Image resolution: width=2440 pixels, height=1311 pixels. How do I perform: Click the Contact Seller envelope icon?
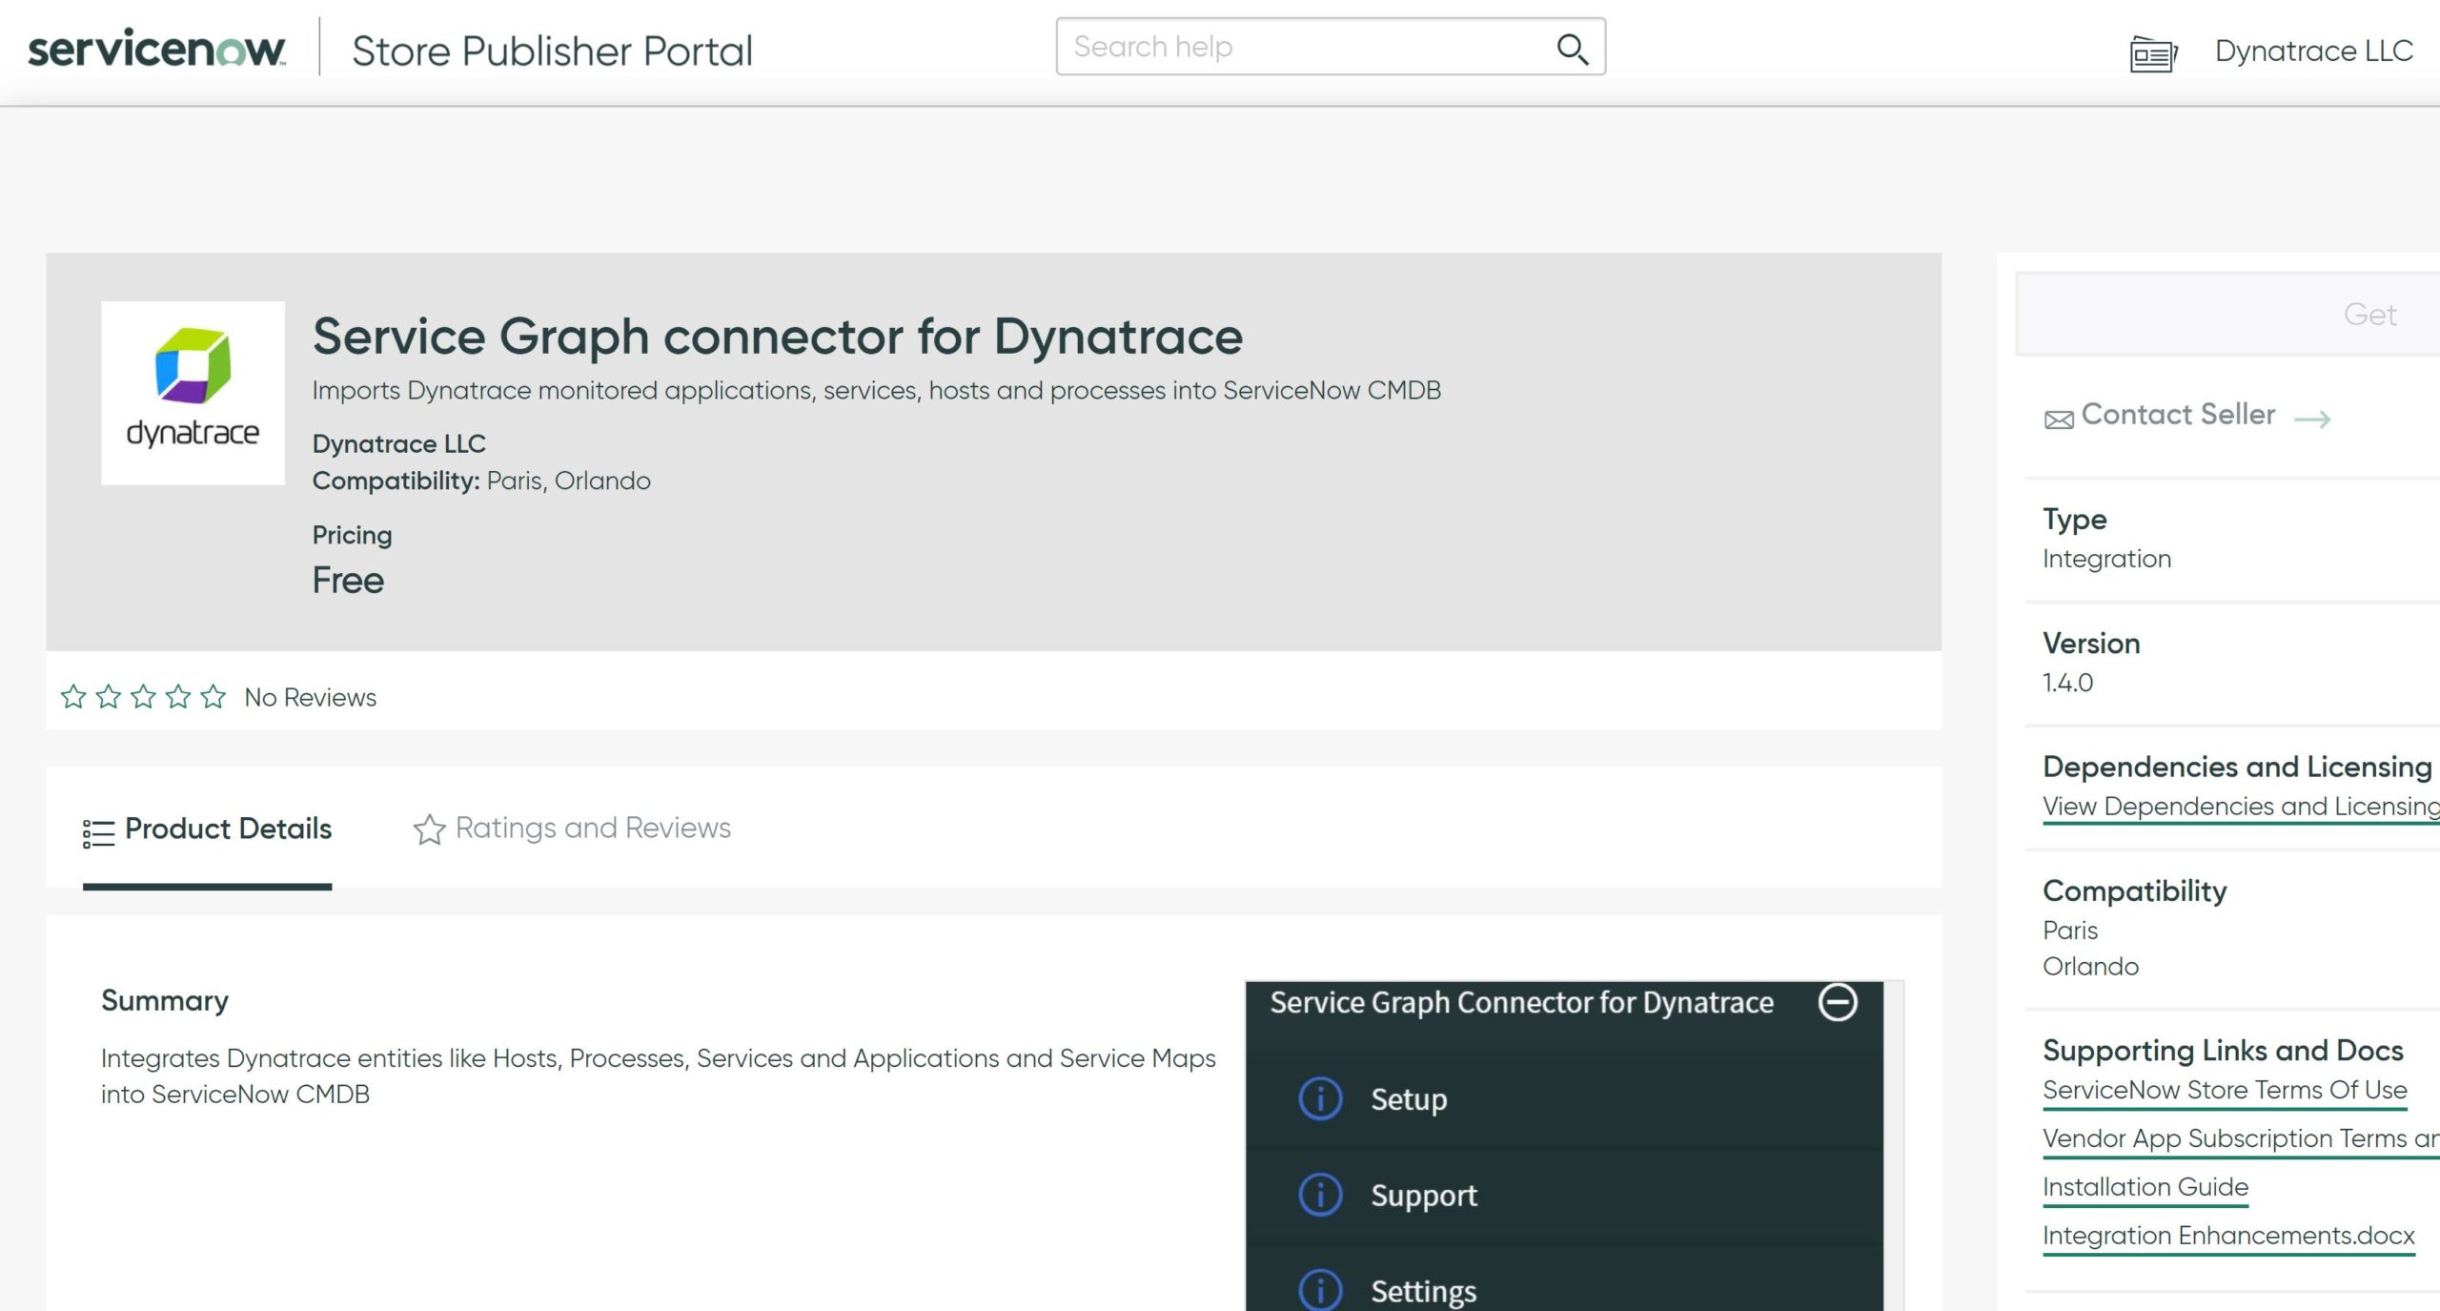pos(2059,420)
